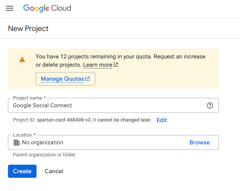Edit the project ID
Image resolution: width=240 pixels, height=191 pixels.
point(162,120)
